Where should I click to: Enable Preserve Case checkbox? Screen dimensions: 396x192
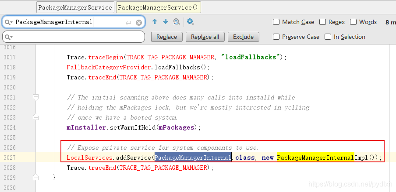tap(276, 37)
